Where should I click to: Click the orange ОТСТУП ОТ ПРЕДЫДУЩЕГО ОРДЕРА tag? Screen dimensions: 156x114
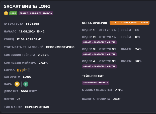coord(129,23)
